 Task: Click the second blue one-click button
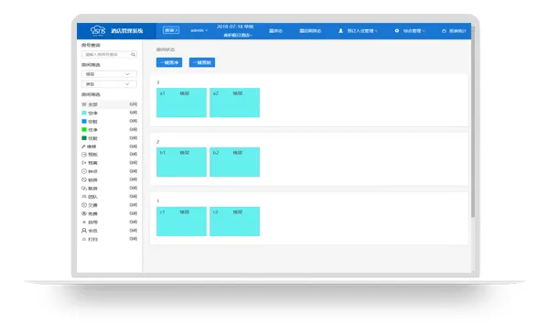click(202, 62)
